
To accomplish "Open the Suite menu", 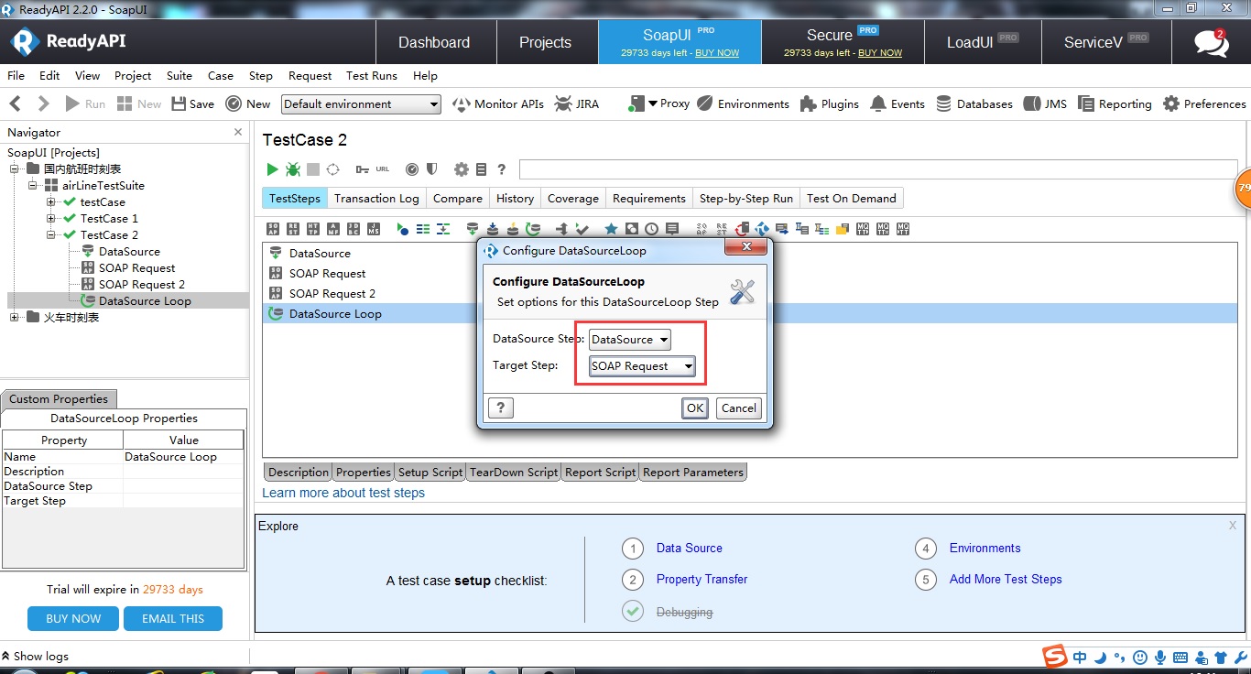I will pyautogui.click(x=179, y=76).
